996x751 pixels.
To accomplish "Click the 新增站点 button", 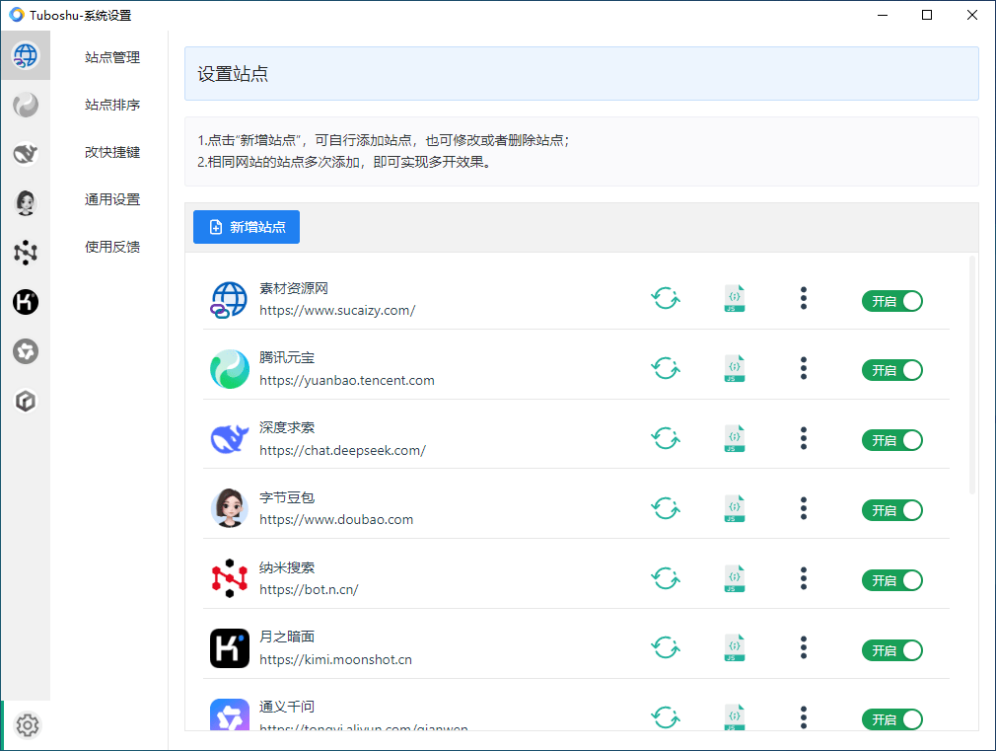I will (246, 227).
